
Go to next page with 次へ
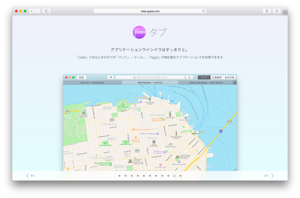[x=269, y=176]
